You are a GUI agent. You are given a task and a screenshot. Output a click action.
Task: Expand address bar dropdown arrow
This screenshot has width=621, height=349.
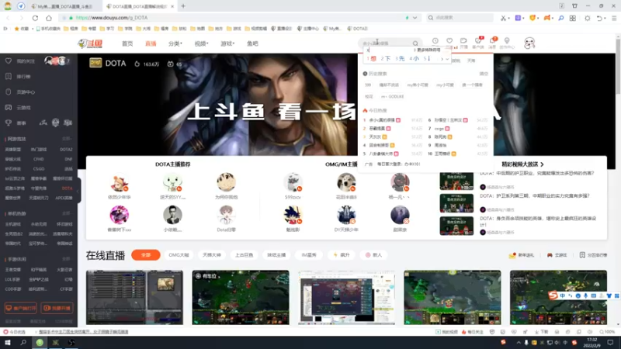pyautogui.click(x=415, y=18)
